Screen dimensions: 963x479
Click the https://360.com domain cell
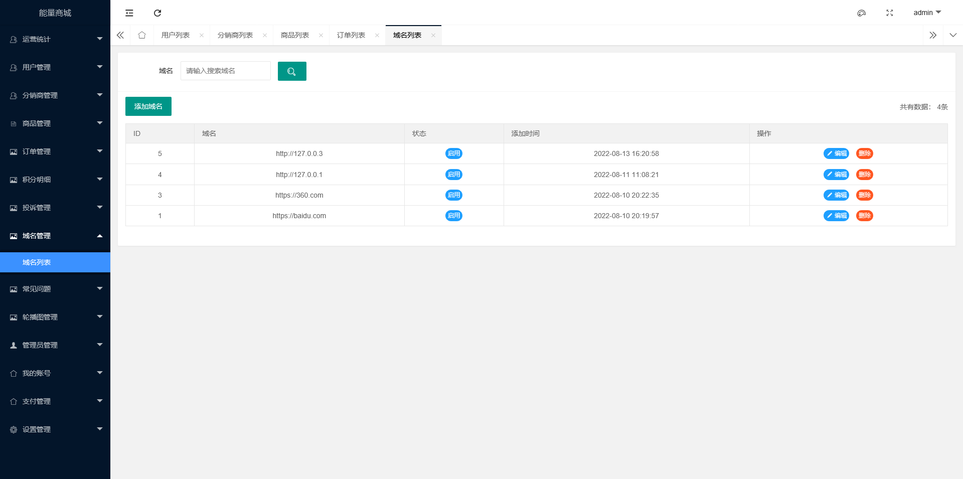point(299,195)
